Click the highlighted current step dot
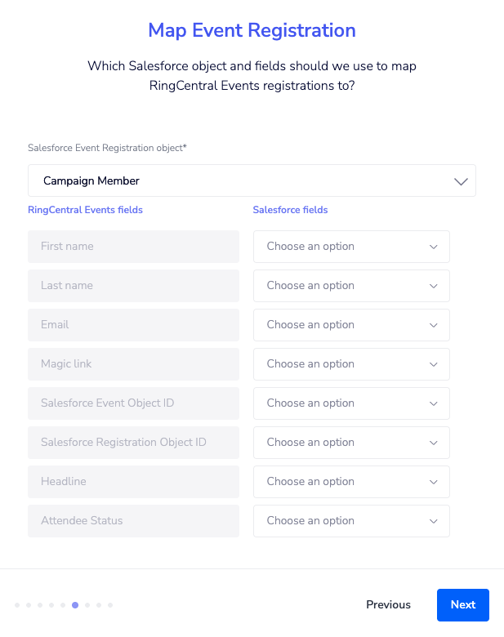This screenshot has width=504, height=637. pos(75,605)
